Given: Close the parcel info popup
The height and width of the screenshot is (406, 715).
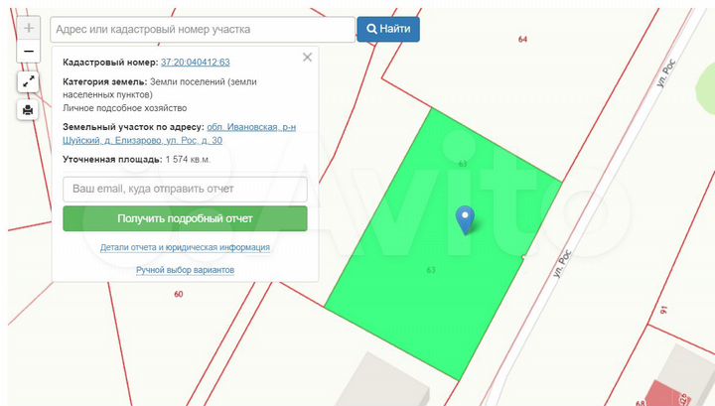Looking at the screenshot, I should point(307,58).
